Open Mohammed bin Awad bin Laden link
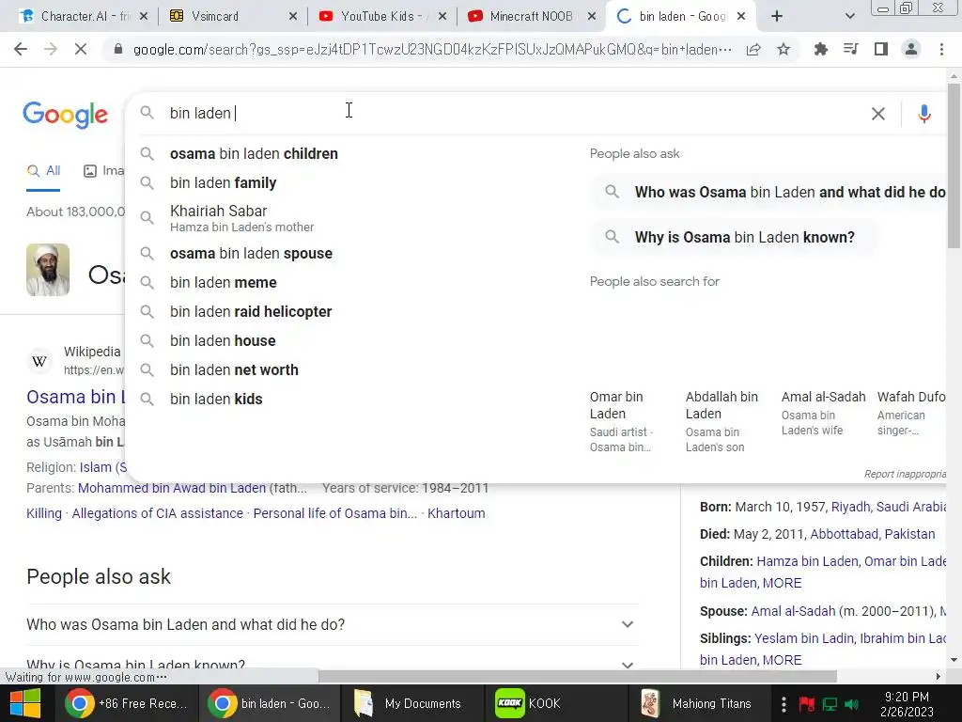The width and height of the screenshot is (962, 722). pyautogui.click(x=172, y=488)
